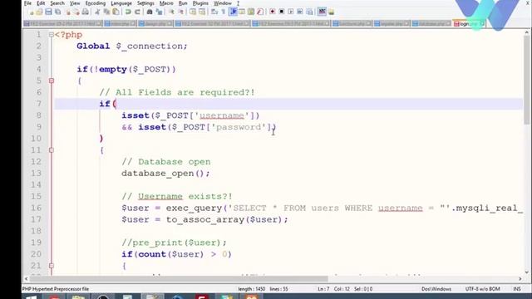532x299 pixels.
Task: Click vertical scrollbar up arrow
Action: (526, 32)
